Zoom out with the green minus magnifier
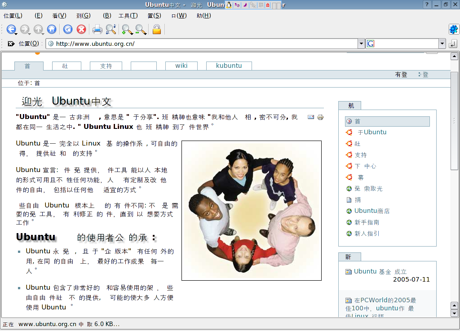Image resolution: width=460 pixels, height=331 pixels. click(141, 29)
